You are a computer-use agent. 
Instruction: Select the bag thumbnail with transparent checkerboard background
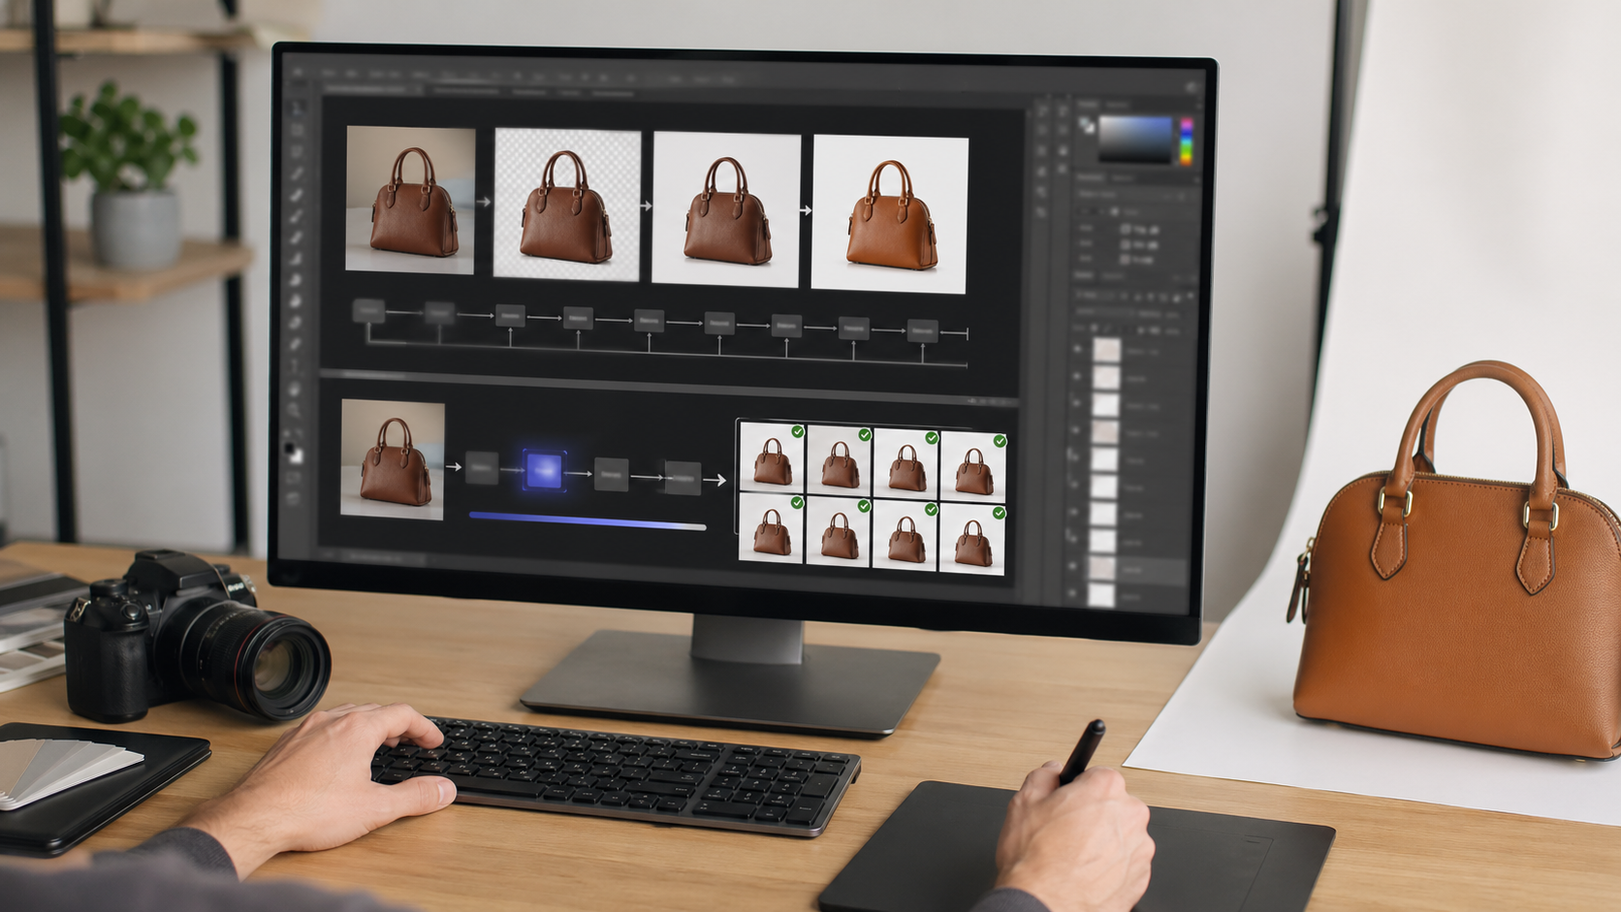pyautogui.click(x=567, y=204)
